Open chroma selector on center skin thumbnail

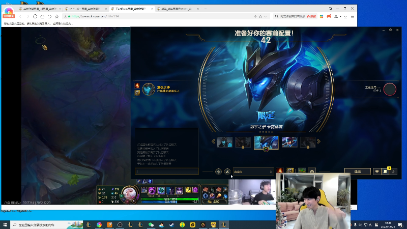click(266, 149)
